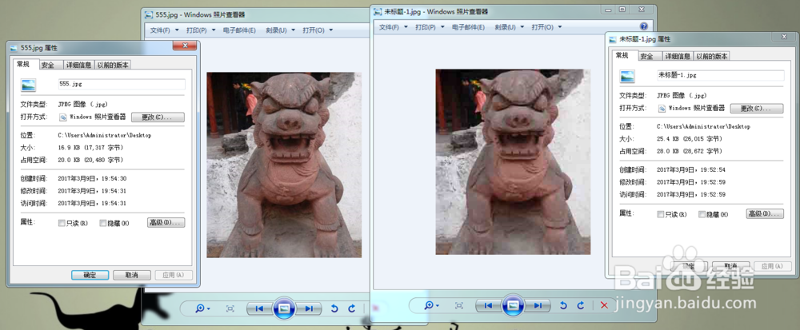Click title icon of 未标题-1.jpg 属性 dialog

click(613, 38)
